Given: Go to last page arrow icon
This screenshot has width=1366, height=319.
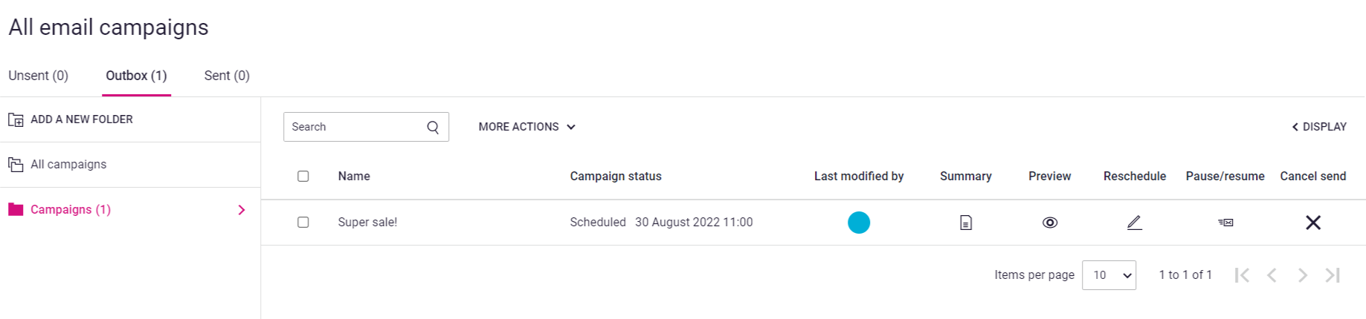Looking at the screenshot, I should [1333, 275].
